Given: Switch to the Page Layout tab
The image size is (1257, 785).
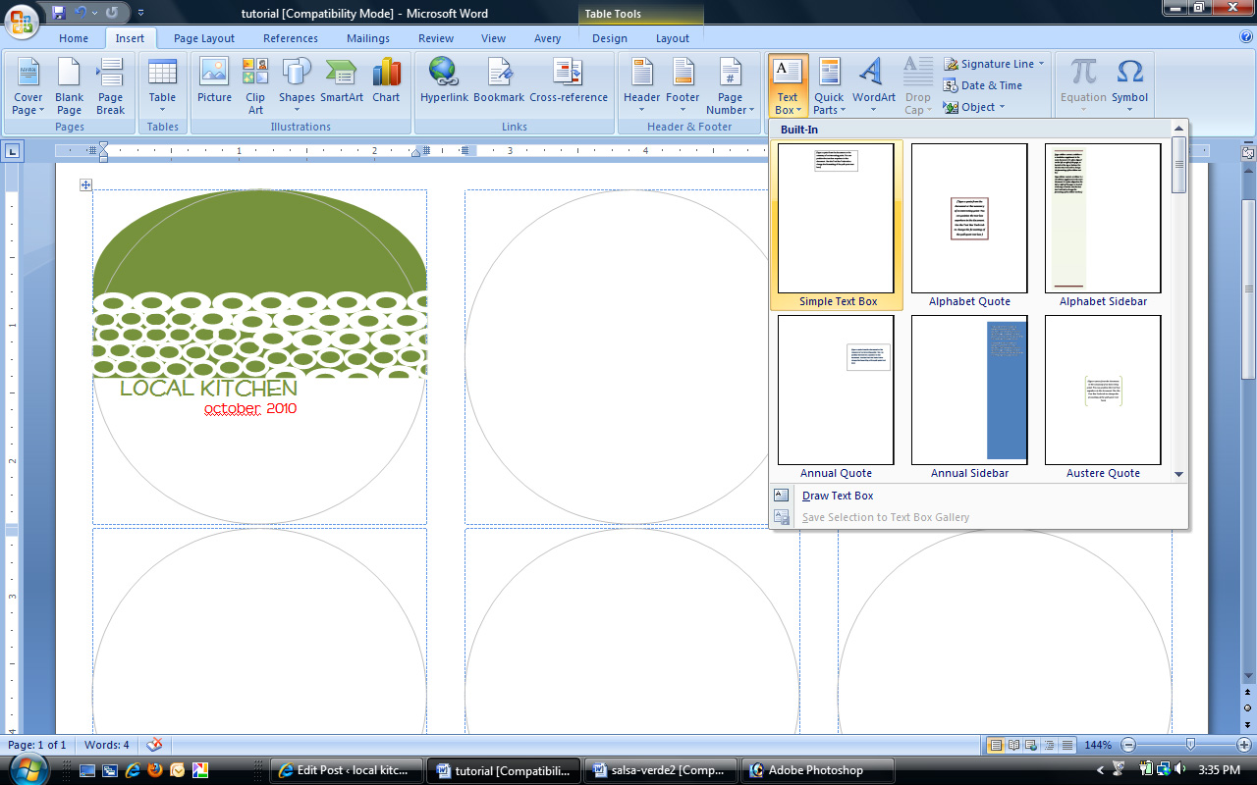Looking at the screenshot, I should pyautogui.click(x=204, y=38).
